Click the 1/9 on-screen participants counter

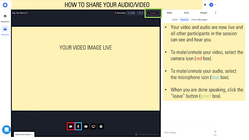131,13
